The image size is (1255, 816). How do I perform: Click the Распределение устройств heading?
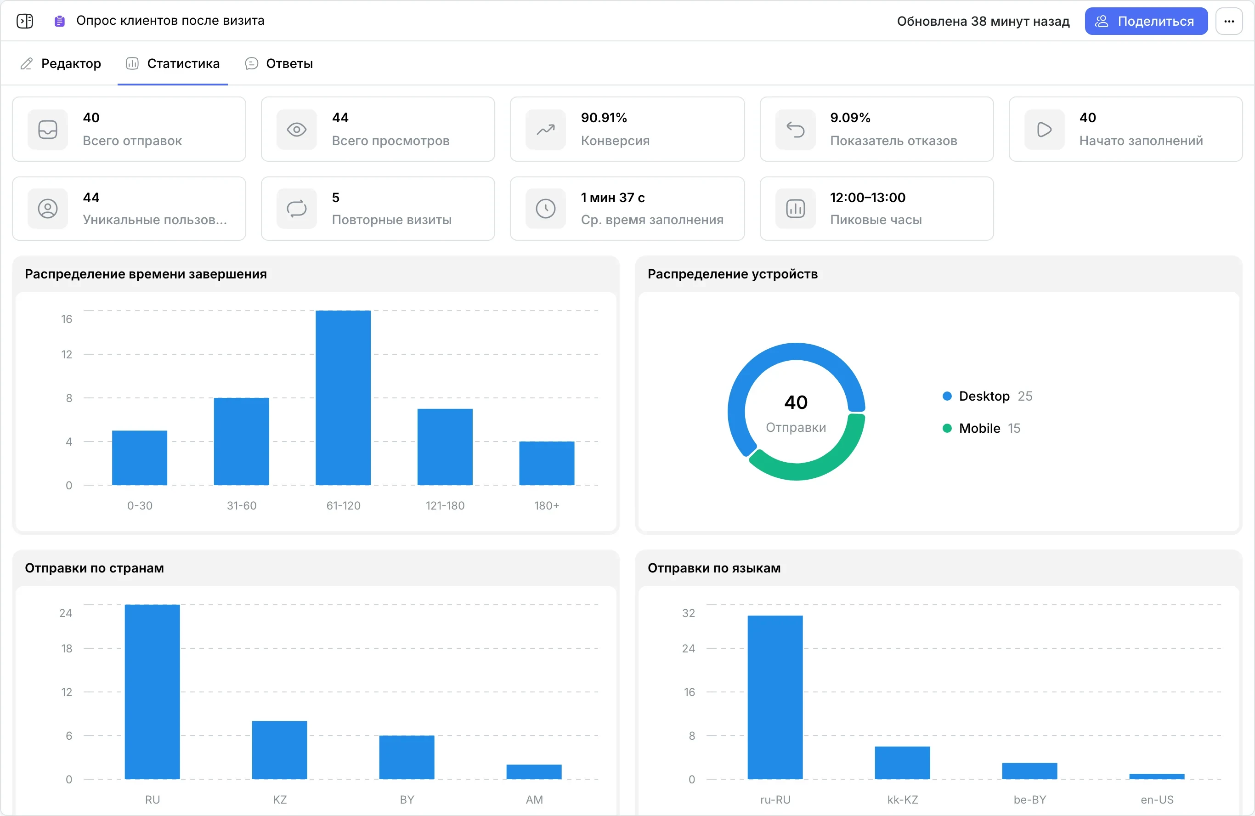[732, 274]
